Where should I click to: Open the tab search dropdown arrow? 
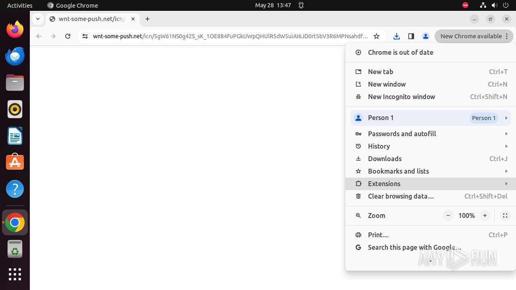pyautogui.click(x=37, y=19)
